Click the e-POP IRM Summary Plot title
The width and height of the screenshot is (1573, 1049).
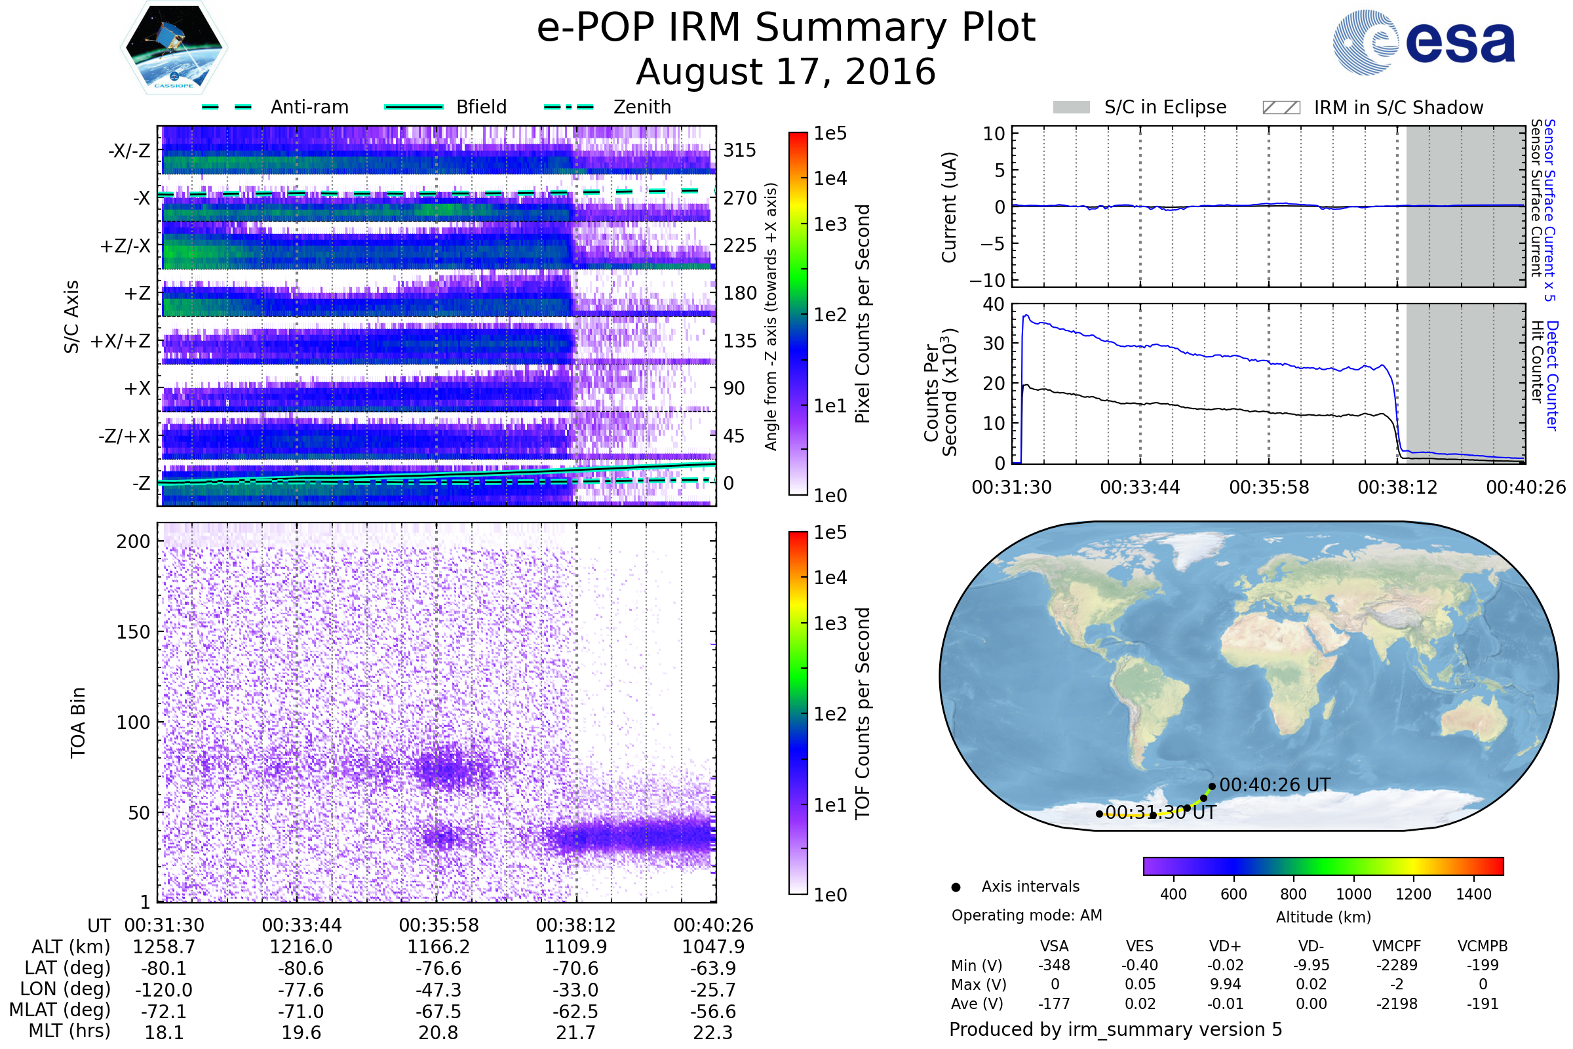pyautogui.click(x=786, y=28)
